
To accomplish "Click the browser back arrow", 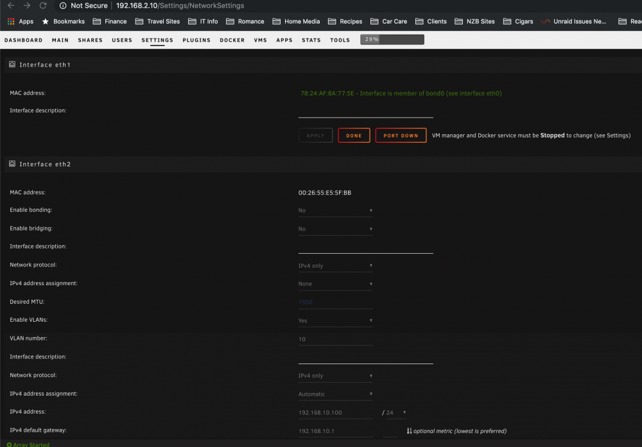I will tap(11, 6).
